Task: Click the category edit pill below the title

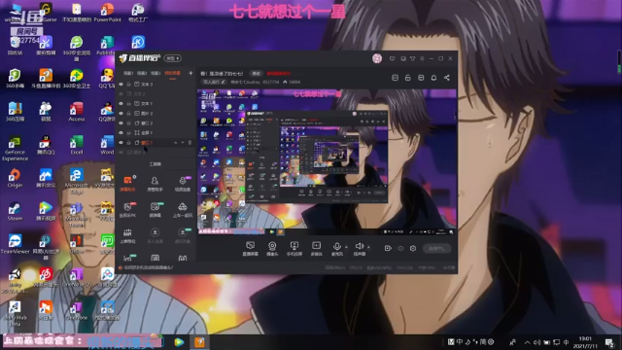Action: [x=214, y=82]
